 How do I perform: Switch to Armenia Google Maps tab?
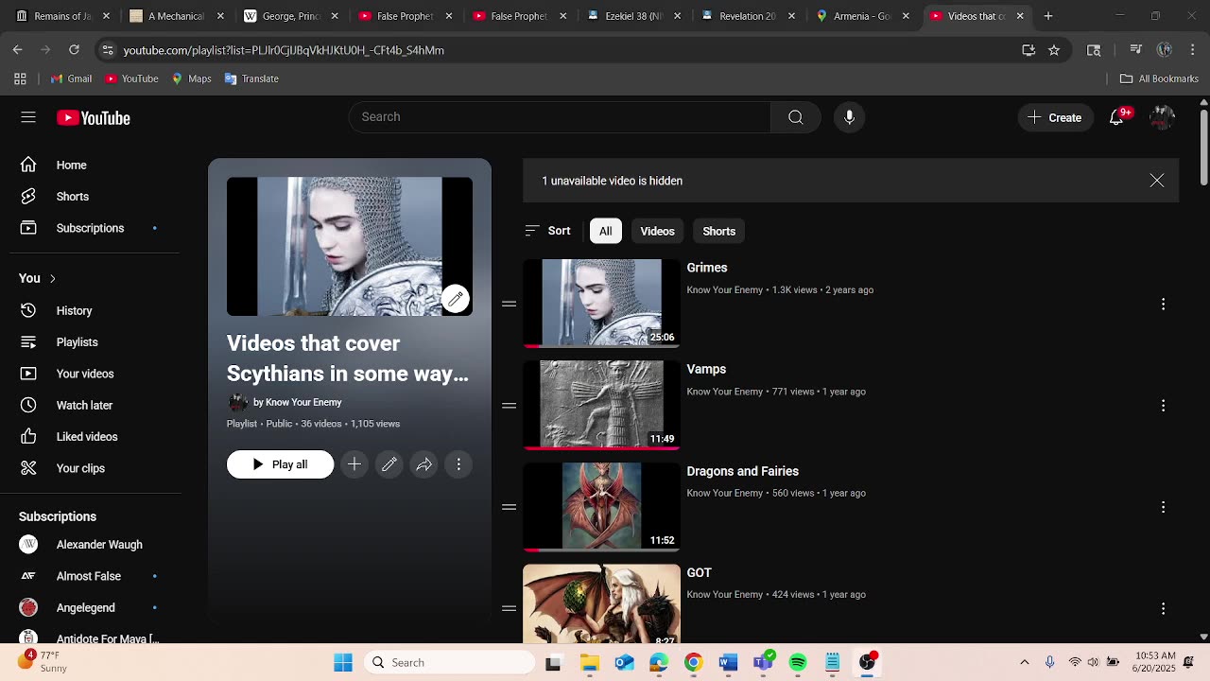pyautogui.click(x=861, y=16)
